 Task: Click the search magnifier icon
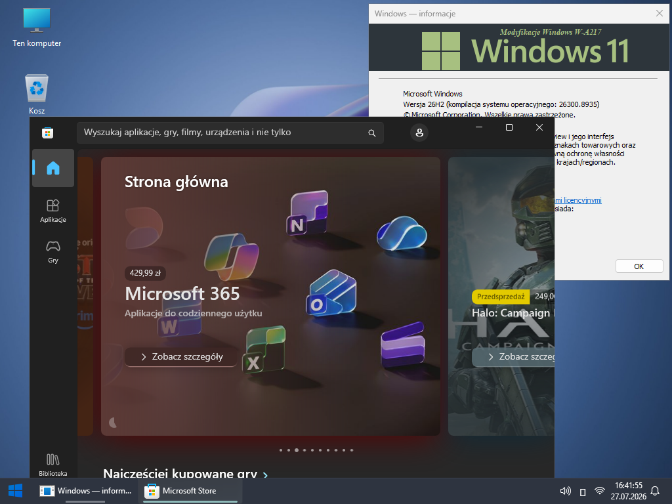coord(372,133)
